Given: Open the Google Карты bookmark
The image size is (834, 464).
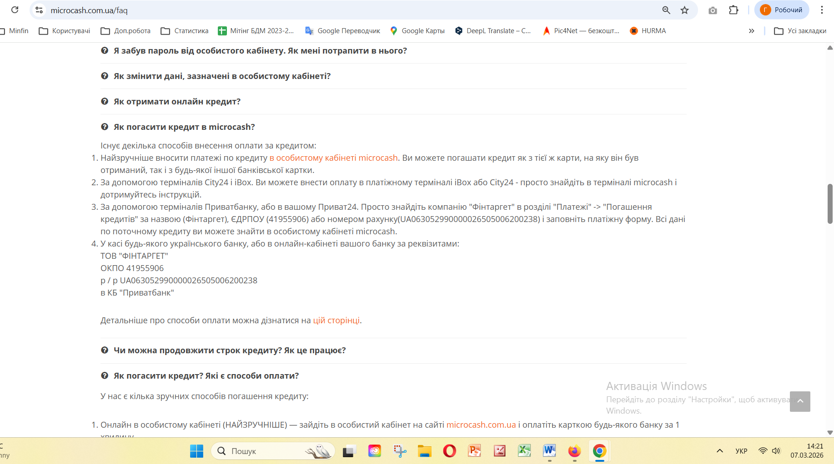Looking at the screenshot, I should tap(417, 31).
